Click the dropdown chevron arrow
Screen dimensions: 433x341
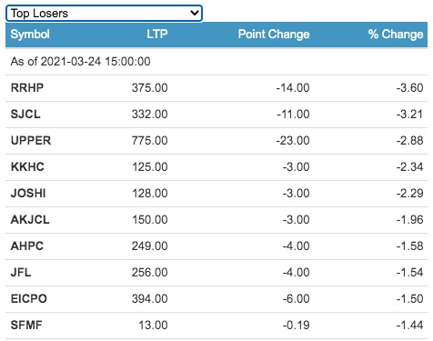pyautogui.click(x=194, y=13)
